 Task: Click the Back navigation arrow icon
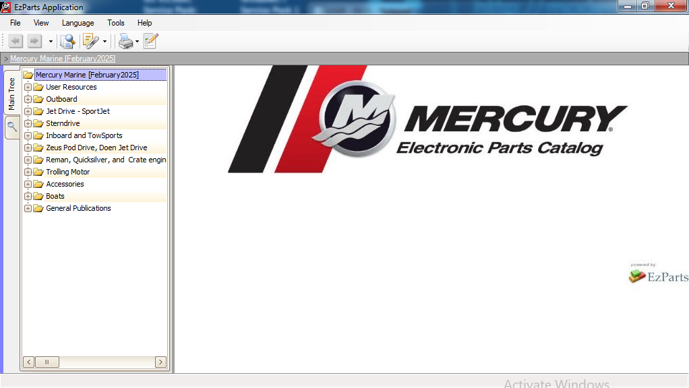click(x=16, y=41)
